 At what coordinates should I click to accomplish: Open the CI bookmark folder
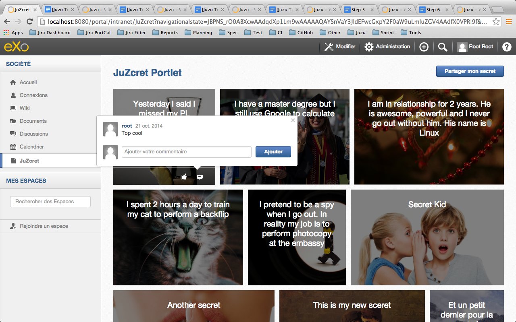click(x=276, y=33)
